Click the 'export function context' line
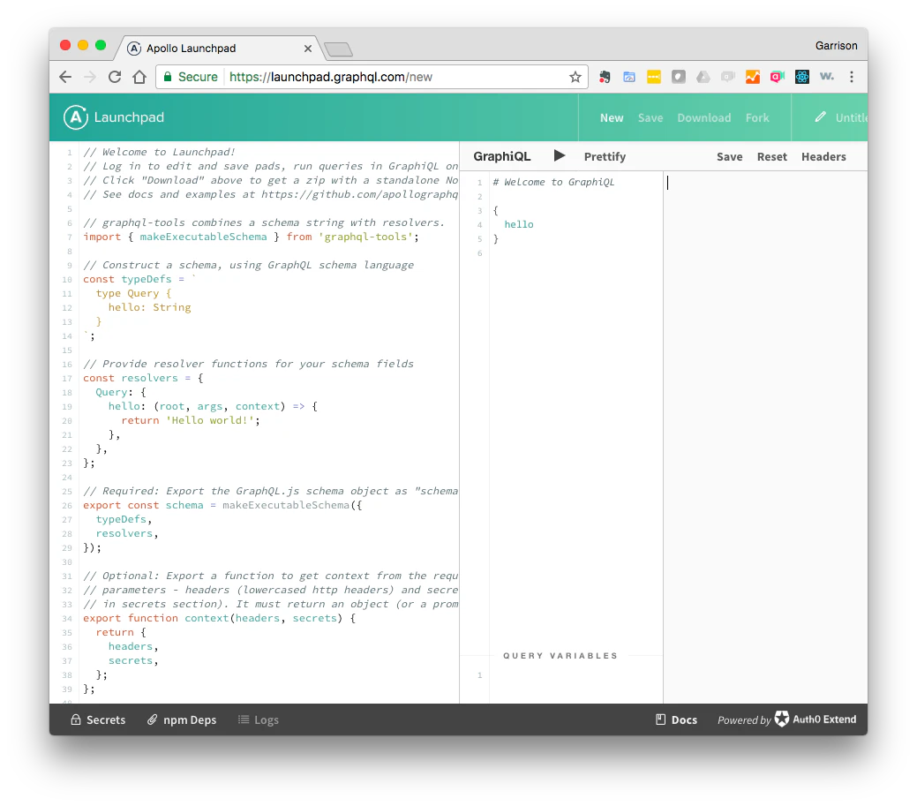Image resolution: width=917 pixels, height=806 pixels. (x=219, y=618)
